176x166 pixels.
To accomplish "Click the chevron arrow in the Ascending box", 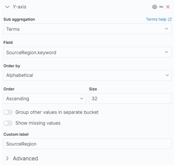I will coord(82,99).
